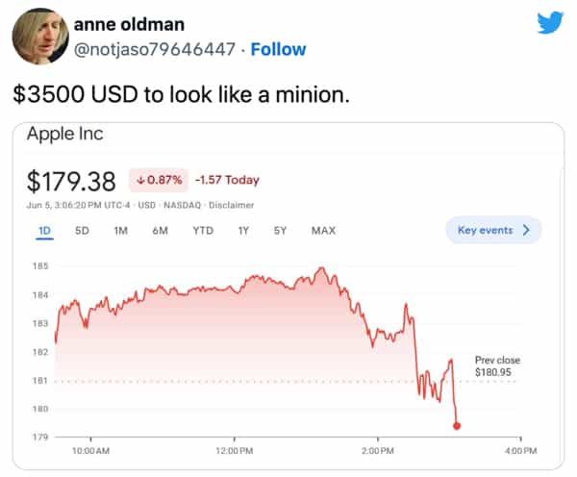
Task: Switch to the 5D range tab
Action: pos(82,231)
